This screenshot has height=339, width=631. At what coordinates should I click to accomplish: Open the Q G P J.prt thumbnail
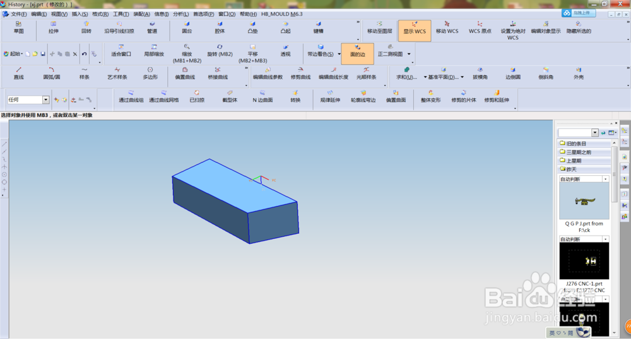(x=584, y=201)
